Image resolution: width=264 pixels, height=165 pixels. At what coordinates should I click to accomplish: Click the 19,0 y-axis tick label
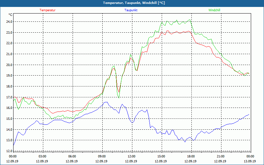click(x=9, y=76)
